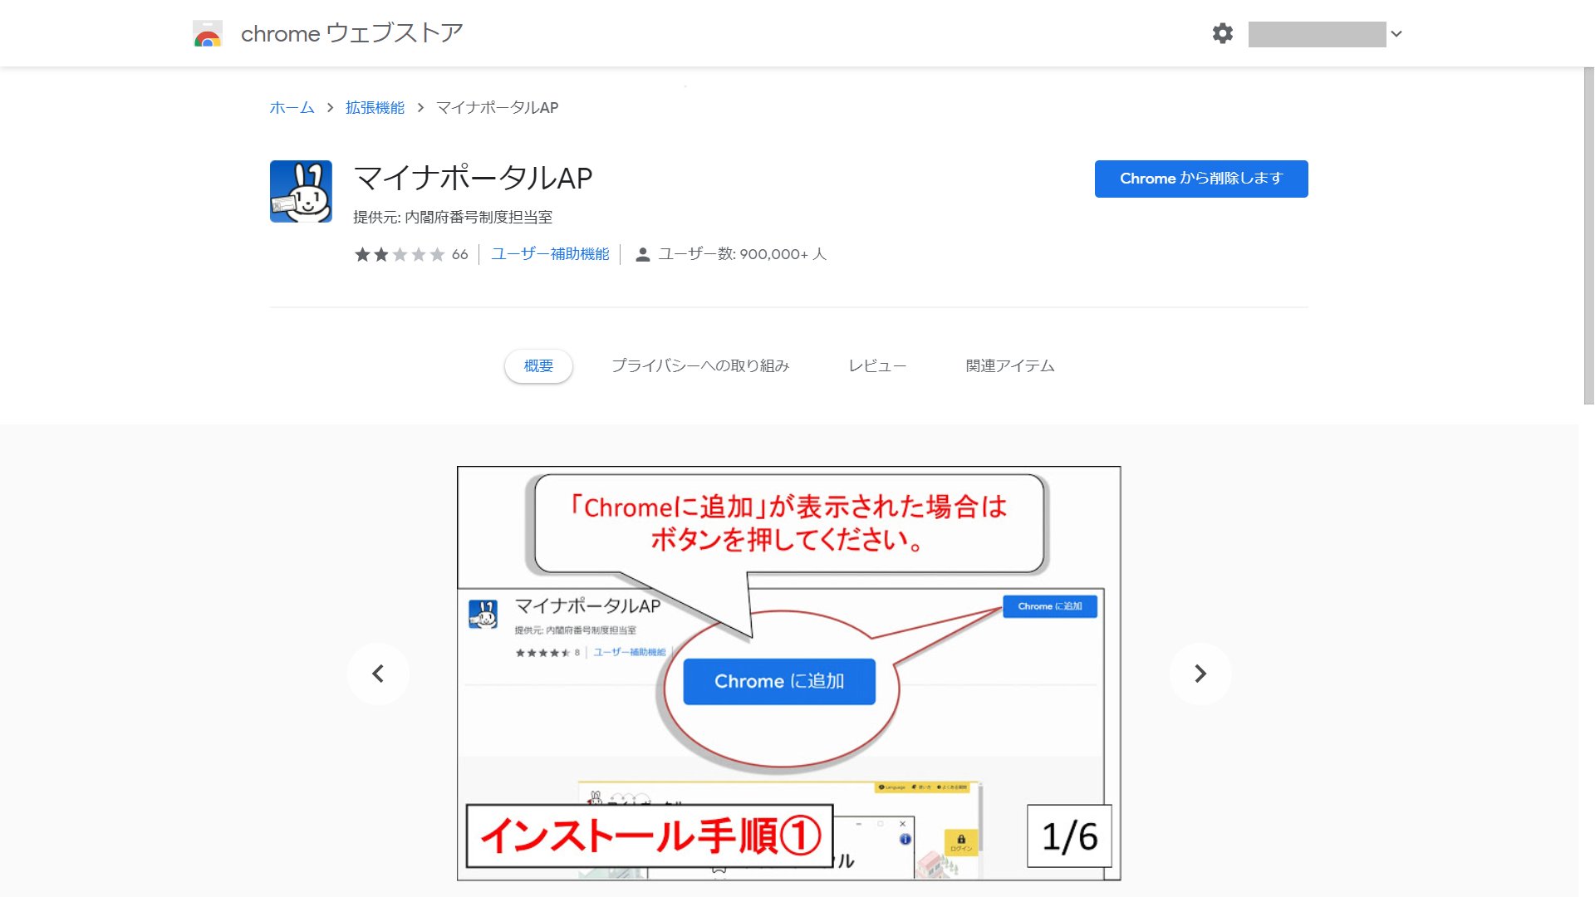Open the 拡張機能 breadcrumb link
The image size is (1595, 897).
tap(375, 107)
